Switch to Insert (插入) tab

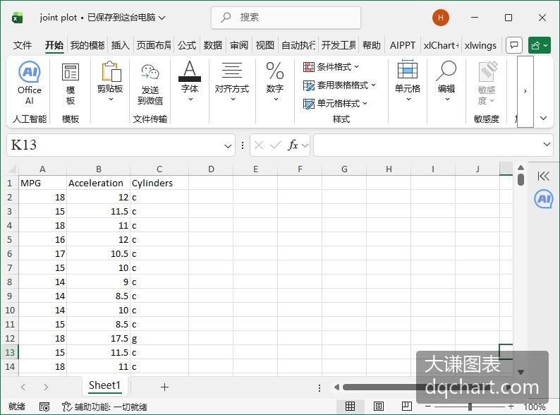120,45
